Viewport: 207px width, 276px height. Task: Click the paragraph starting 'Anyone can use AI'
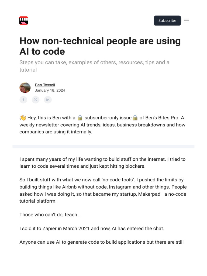tap(101, 242)
